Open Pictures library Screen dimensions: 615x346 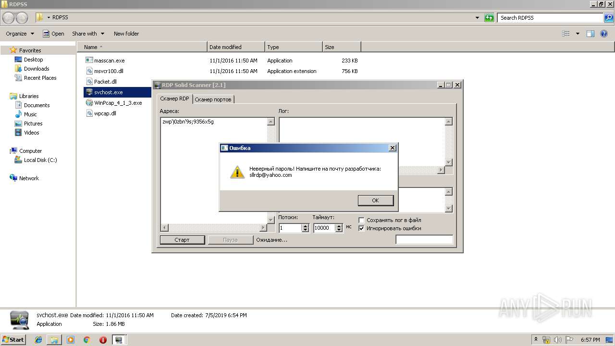click(x=33, y=124)
